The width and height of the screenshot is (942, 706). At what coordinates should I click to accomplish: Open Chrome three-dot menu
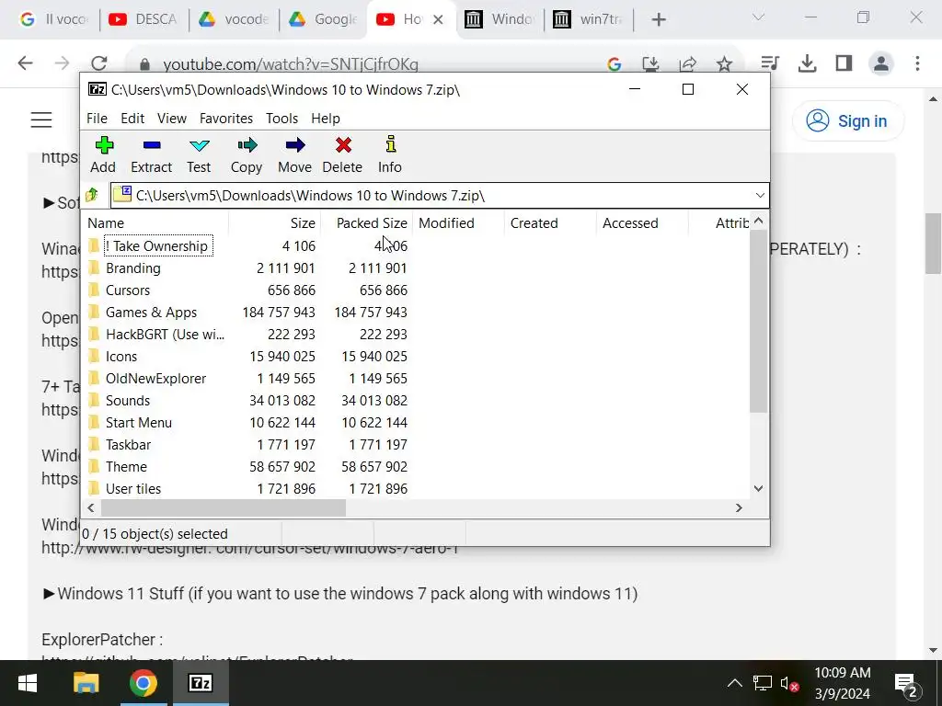917,63
